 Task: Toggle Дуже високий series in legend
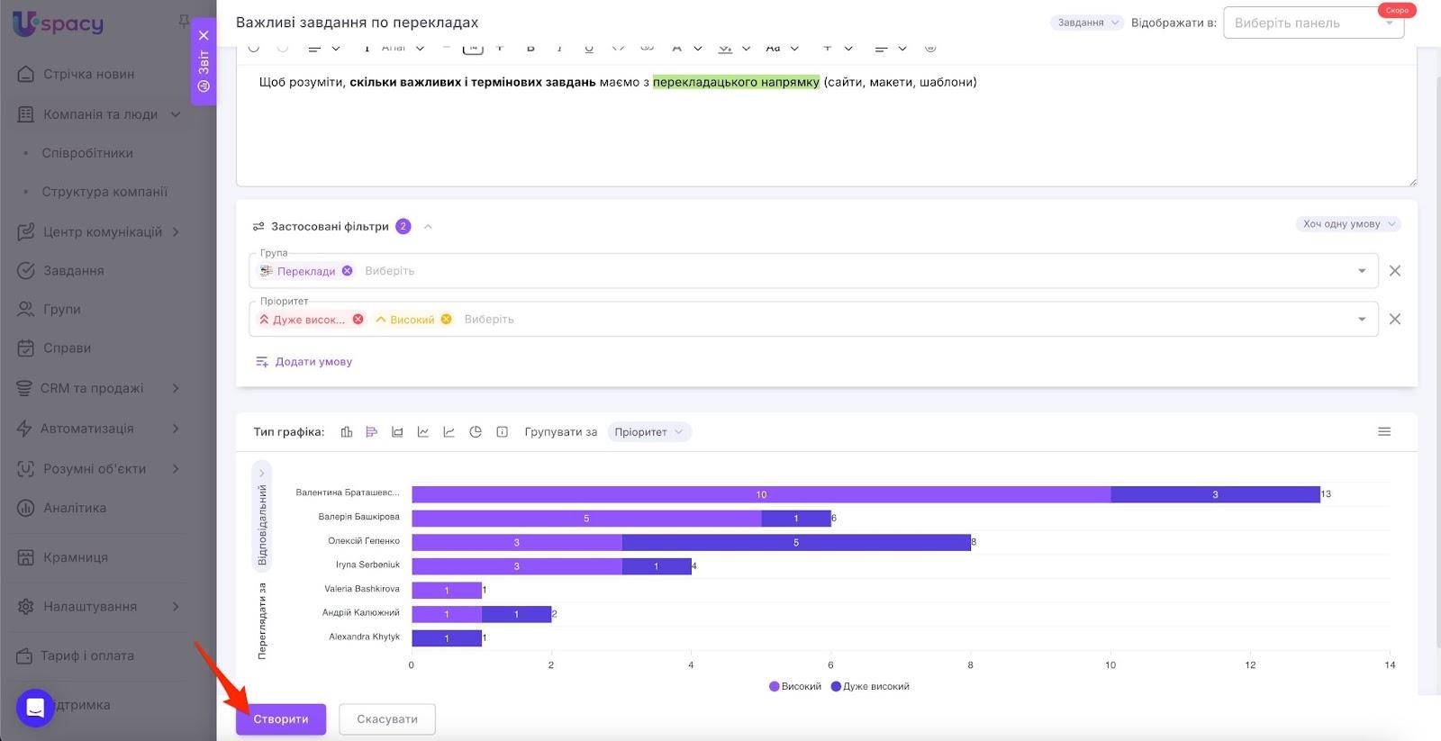click(870, 686)
